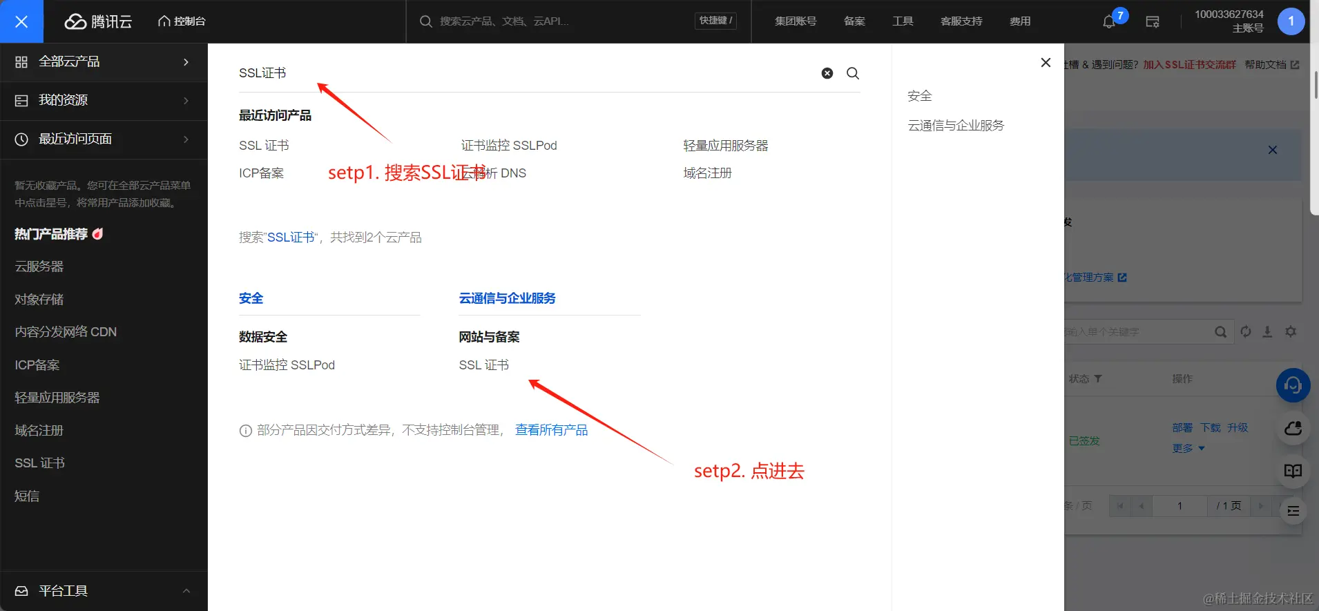Screen dimensions: 1319x611
Task: Close the product search panel
Action: (1046, 63)
